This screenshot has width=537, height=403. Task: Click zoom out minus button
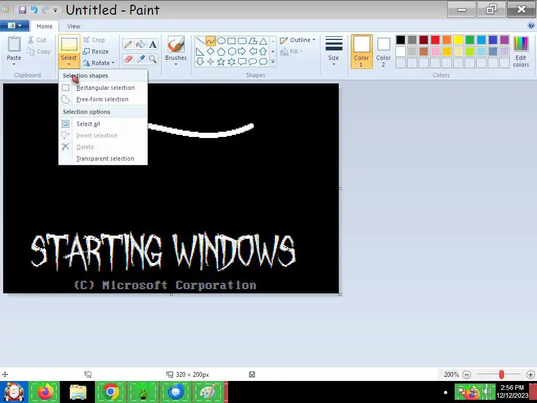coord(466,375)
